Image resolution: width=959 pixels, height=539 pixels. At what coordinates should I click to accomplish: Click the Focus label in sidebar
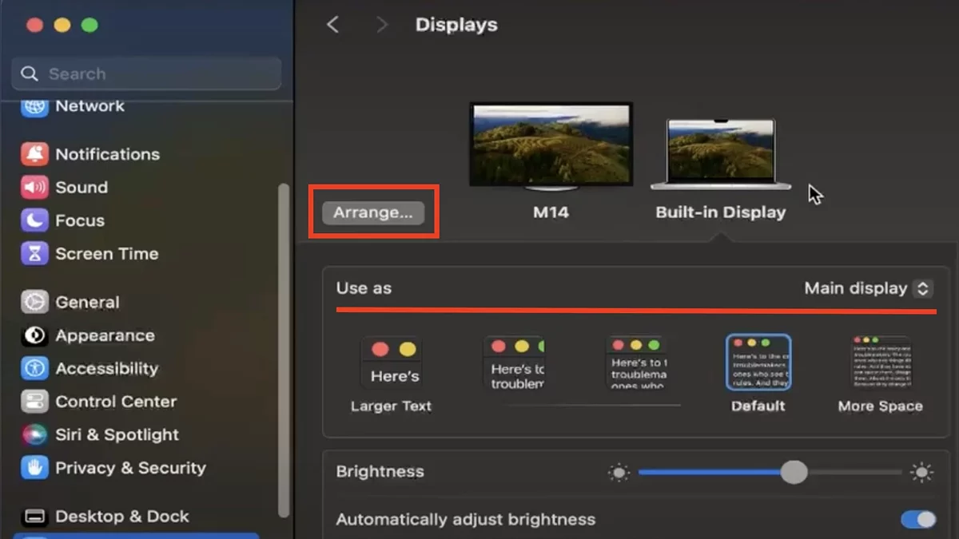(x=80, y=220)
